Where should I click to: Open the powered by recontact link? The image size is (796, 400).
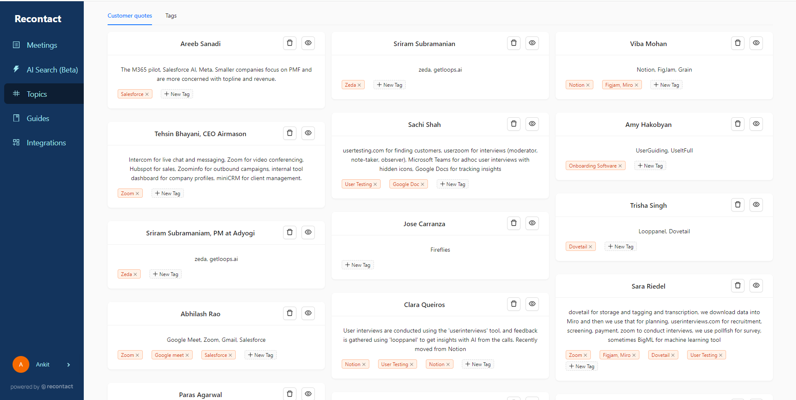[x=42, y=387]
